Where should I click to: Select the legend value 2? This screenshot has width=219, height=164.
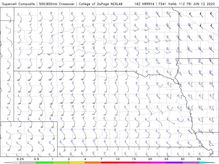point(69,159)
